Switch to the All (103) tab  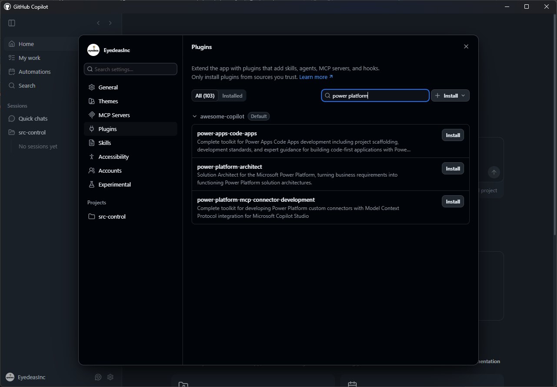tap(205, 95)
